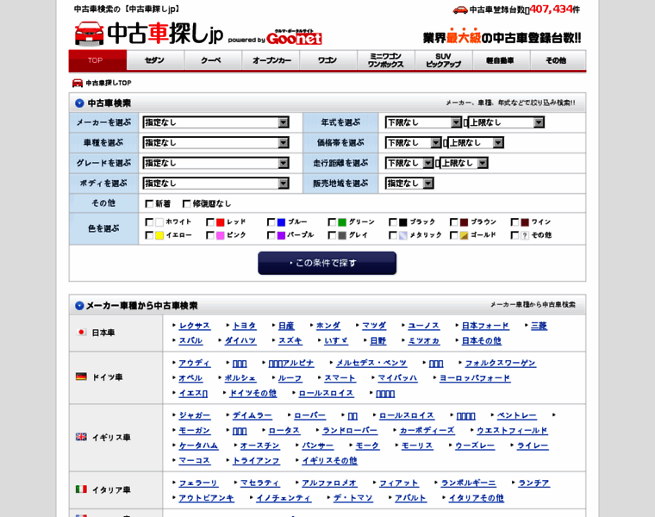Viewport: 655px width, 517px height.
Task: Open the 車種を選ぶ dropdown
Action: pyautogui.click(x=216, y=143)
